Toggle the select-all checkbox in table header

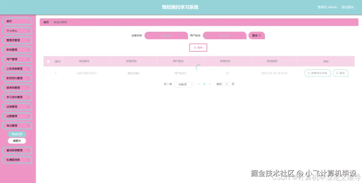point(48,61)
